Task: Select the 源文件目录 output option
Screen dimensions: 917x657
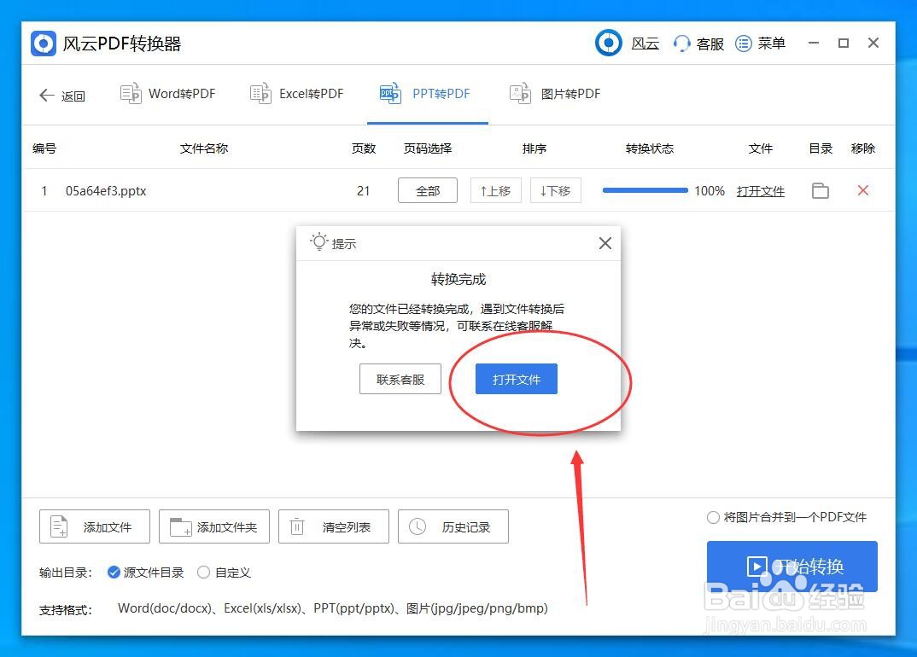Action: point(114,573)
